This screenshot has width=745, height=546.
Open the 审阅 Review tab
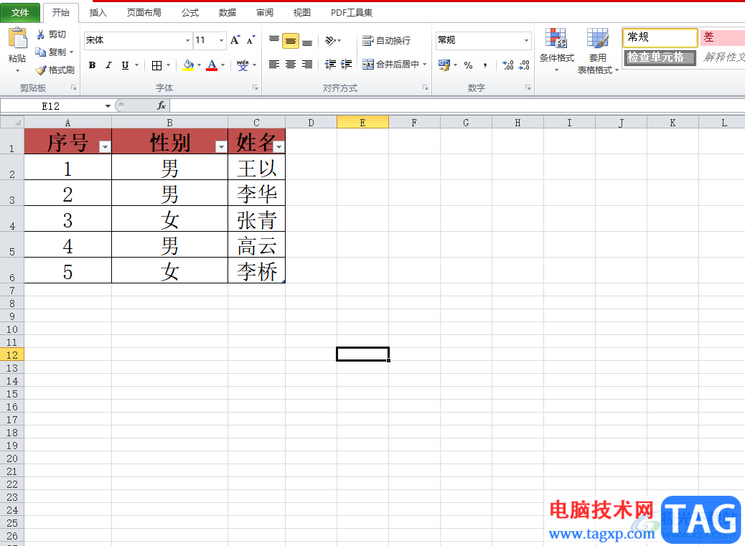[265, 12]
